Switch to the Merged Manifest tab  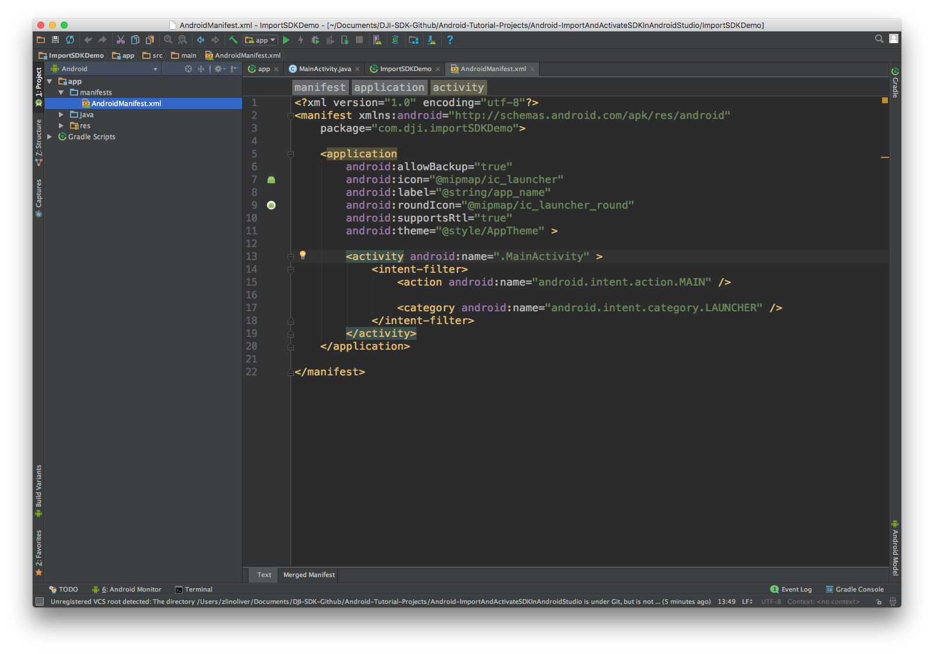pyautogui.click(x=308, y=575)
